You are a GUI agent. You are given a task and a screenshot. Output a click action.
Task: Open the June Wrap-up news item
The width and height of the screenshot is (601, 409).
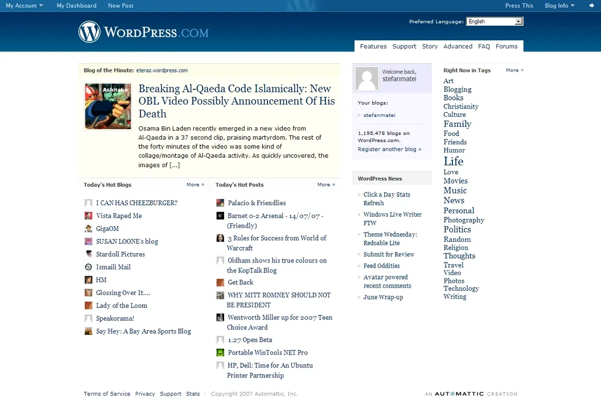pyautogui.click(x=383, y=297)
